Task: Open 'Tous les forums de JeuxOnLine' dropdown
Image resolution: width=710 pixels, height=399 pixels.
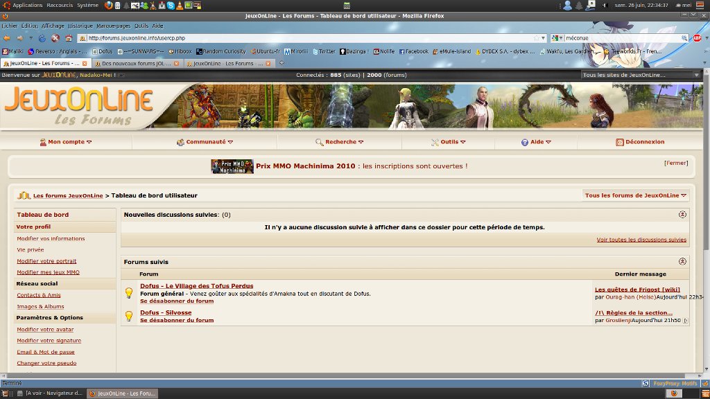Action: [x=636, y=195]
